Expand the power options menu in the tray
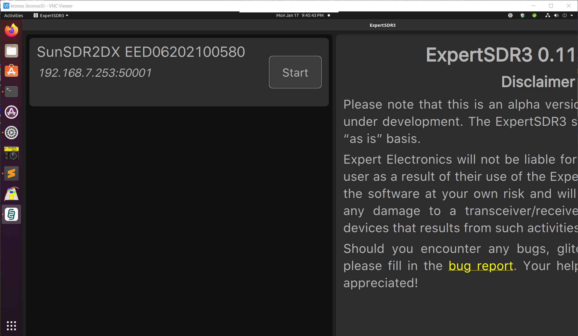 tap(565, 15)
